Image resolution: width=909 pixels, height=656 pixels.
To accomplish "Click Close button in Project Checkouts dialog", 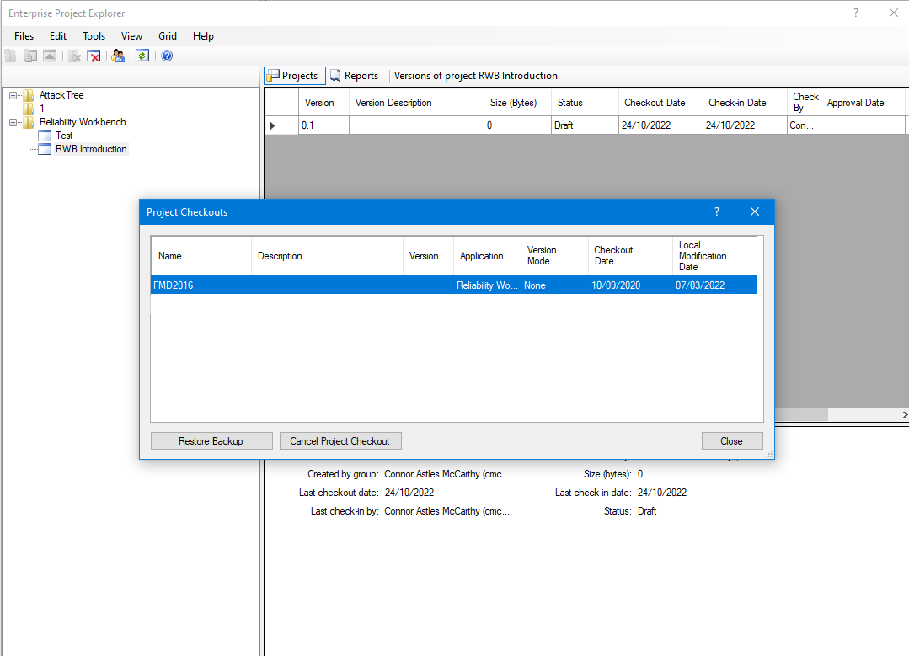I will [731, 441].
